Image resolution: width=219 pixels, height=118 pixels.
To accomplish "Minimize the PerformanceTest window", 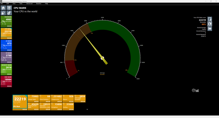I will tap(206, 1).
